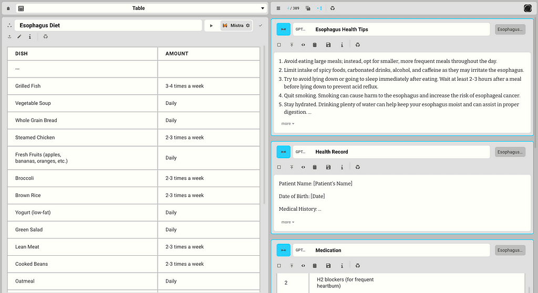Click recycle icon on Medication card

357,266
